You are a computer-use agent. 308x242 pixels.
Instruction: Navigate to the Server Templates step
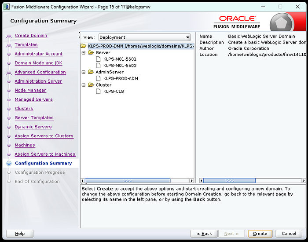[x=34, y=117]
